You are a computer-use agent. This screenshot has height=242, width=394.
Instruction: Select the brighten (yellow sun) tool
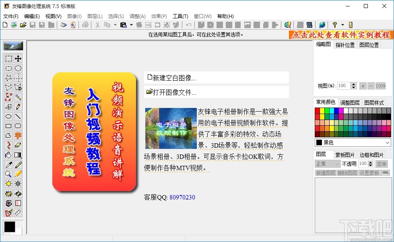point(8,184)
